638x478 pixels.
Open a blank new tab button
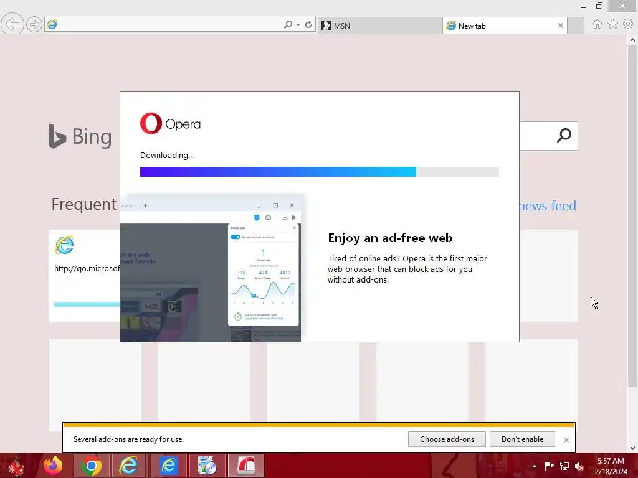tap(576, 26)
